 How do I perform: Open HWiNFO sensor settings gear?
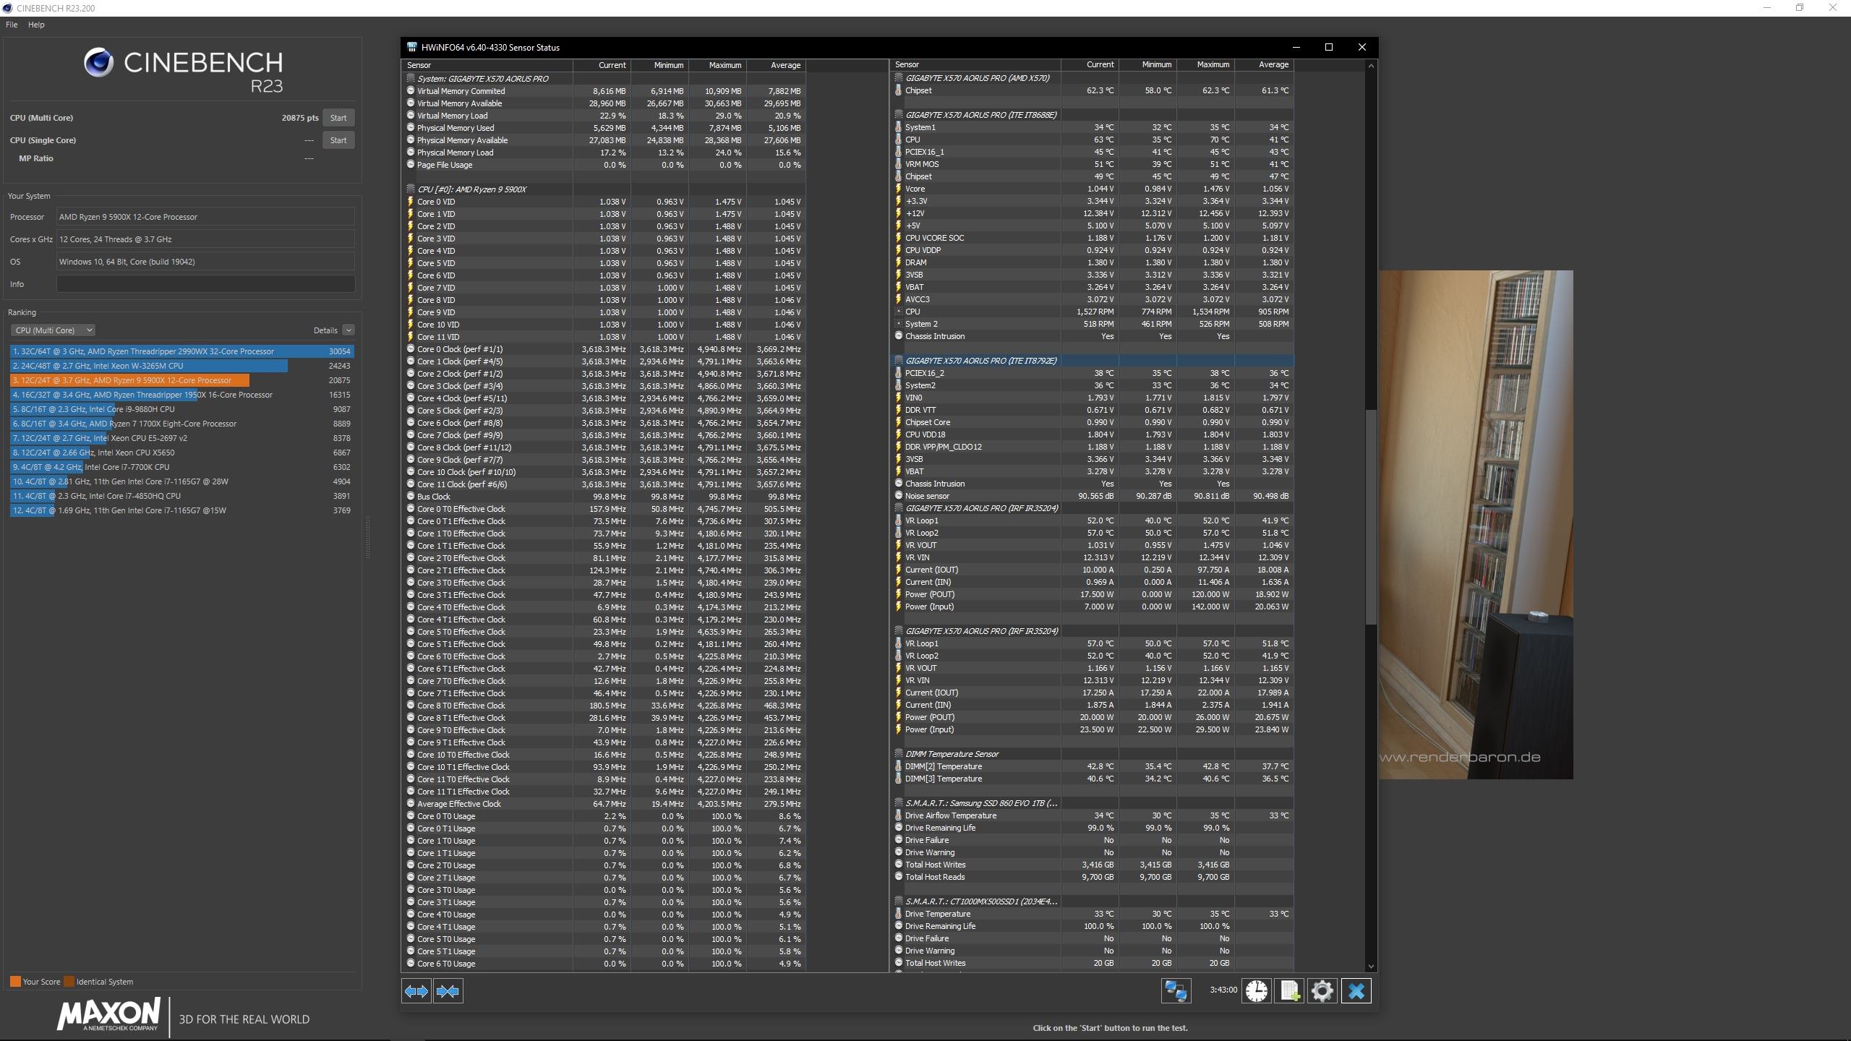point(1322,991)
